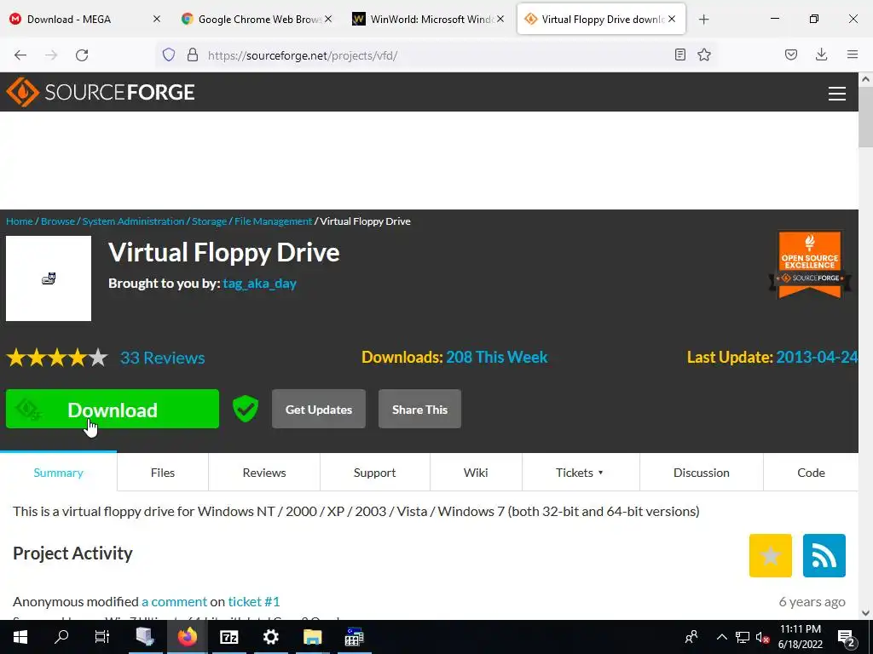The height and width of the screenshot is (654, 873).
Task: Open taskbar search magnifier icon
Action: tap(61, 637)
